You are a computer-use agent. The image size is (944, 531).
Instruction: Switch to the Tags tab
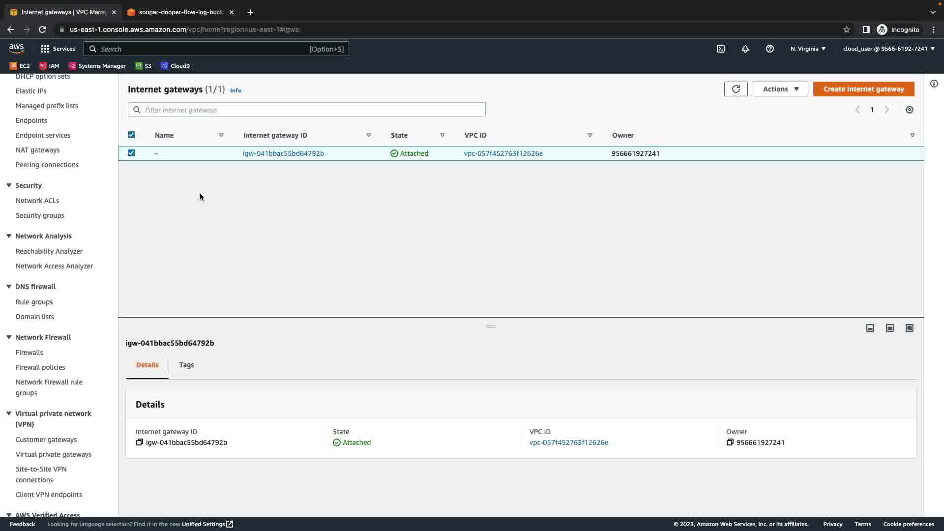click(x=186, y=365)
